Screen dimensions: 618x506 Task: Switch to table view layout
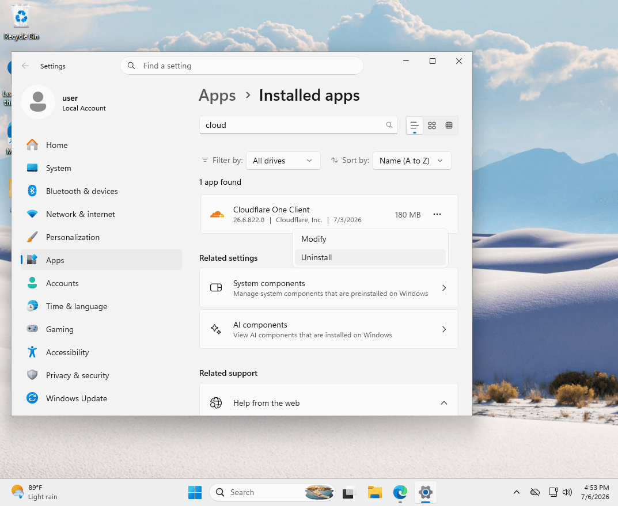[x=449, y=125]
